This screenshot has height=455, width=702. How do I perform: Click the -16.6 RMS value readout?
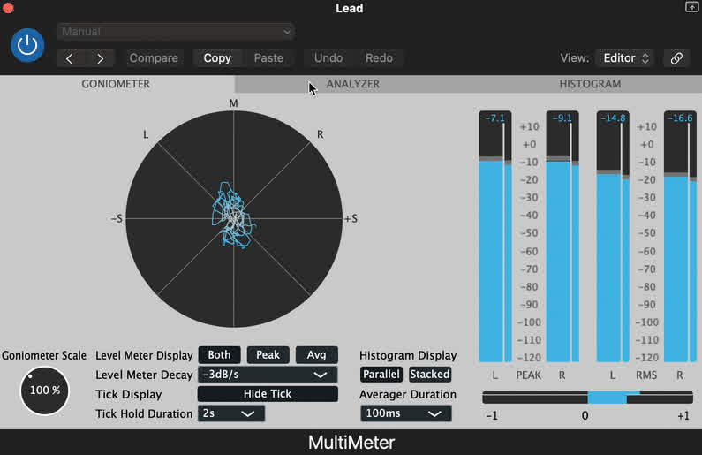(680, 118)
